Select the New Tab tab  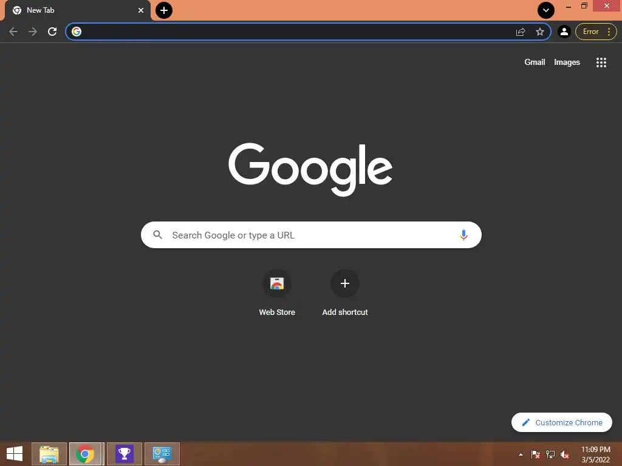pos(77,10)
